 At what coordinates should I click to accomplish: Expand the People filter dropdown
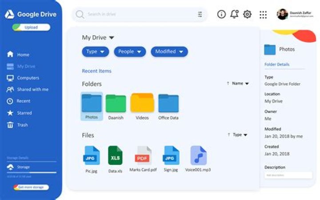click(130, 52)
